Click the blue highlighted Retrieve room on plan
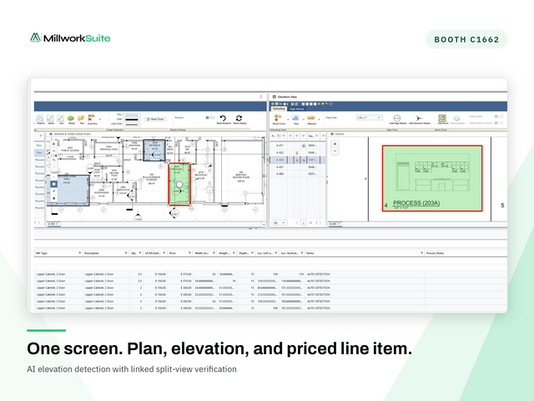This screenshot has width=534, height=401. (154, 150)
